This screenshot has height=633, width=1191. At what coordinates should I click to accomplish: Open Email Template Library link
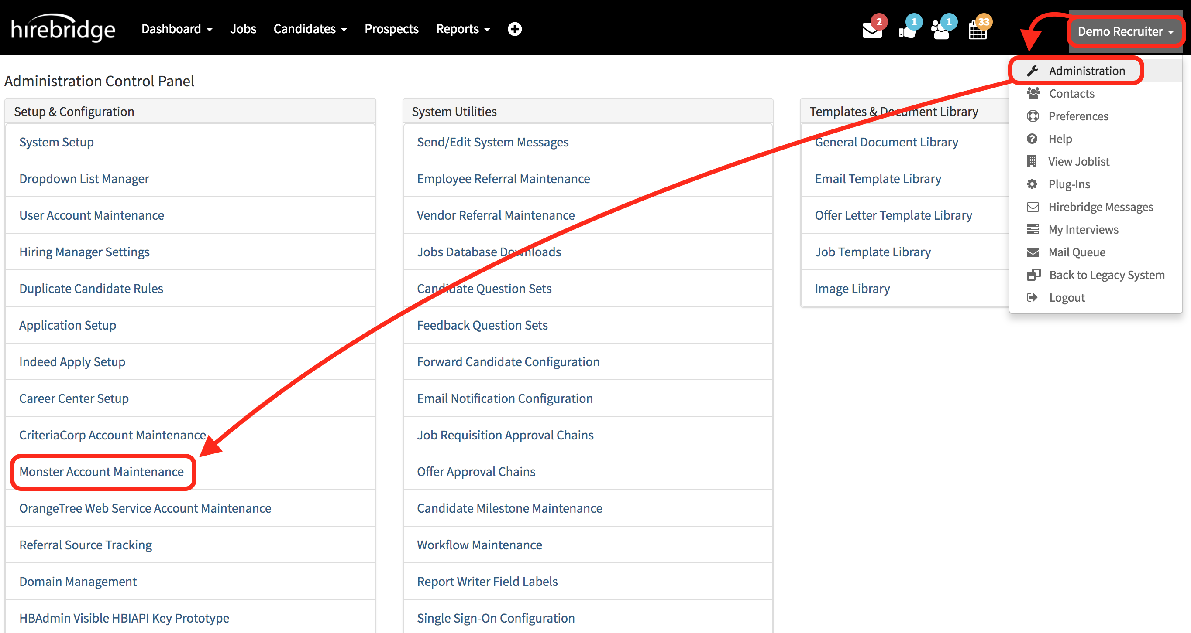tap(878, 179)
